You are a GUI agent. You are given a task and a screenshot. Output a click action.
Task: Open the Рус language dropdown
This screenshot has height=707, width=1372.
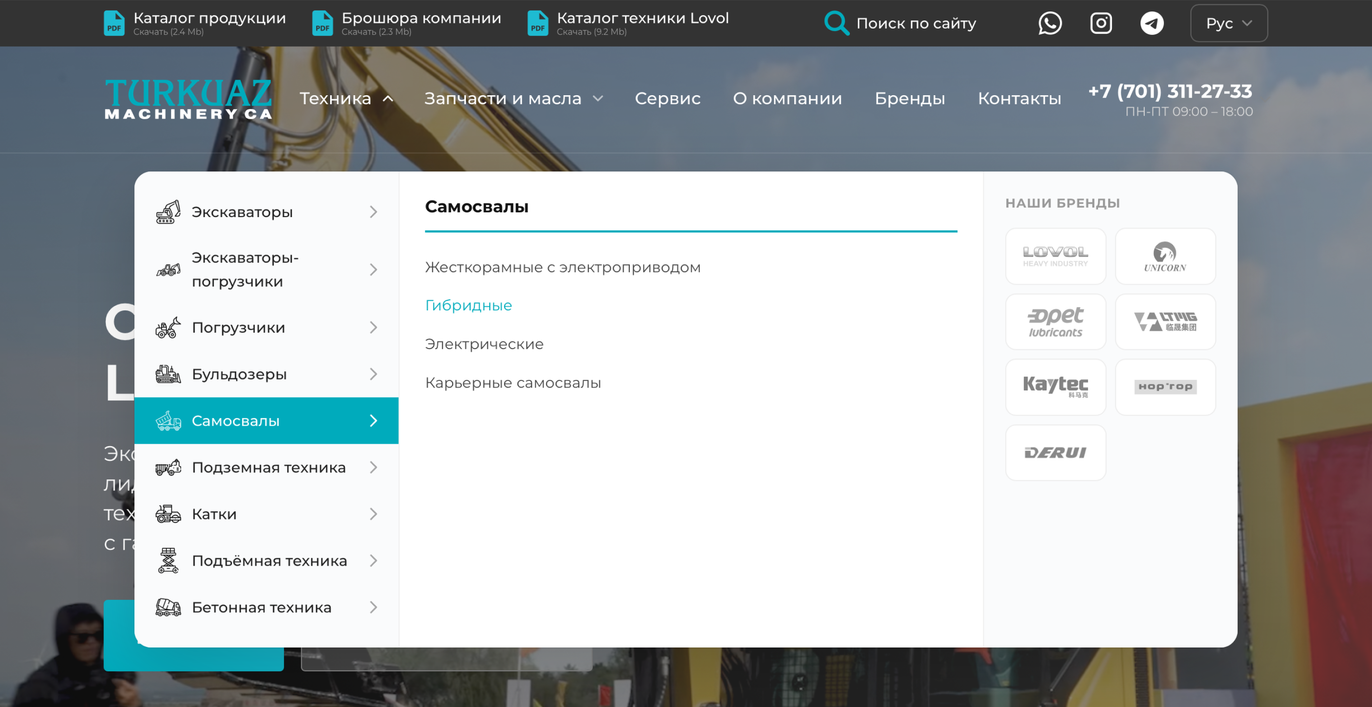tap(1229, 23)
